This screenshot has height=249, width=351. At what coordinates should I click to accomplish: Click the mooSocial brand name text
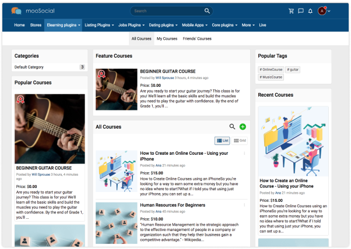click(40, 10)
